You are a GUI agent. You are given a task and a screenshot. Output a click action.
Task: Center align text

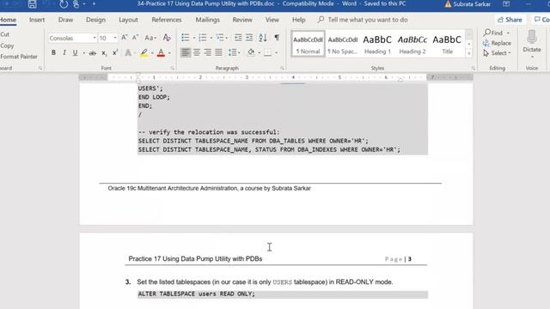click(x=197, y=52)
